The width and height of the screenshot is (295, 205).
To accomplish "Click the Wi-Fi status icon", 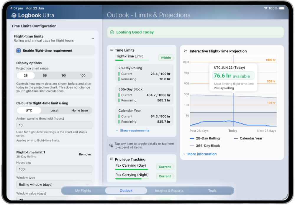I will [266, 8].
